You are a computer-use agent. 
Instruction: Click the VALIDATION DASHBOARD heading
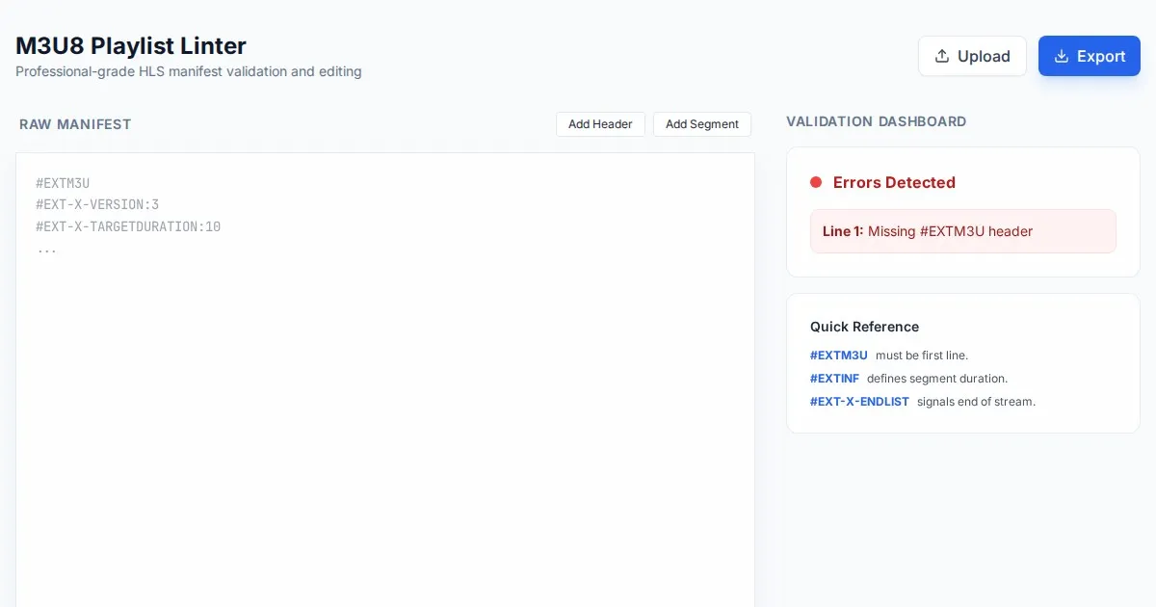click(876, 121)
